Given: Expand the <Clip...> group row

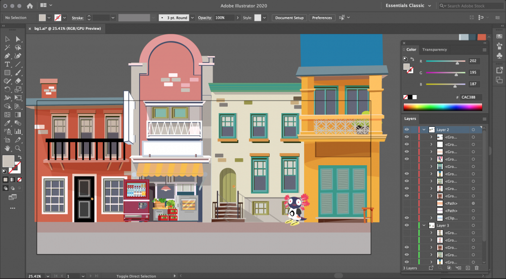Looking at the screenshot, I should pos(431,218).
